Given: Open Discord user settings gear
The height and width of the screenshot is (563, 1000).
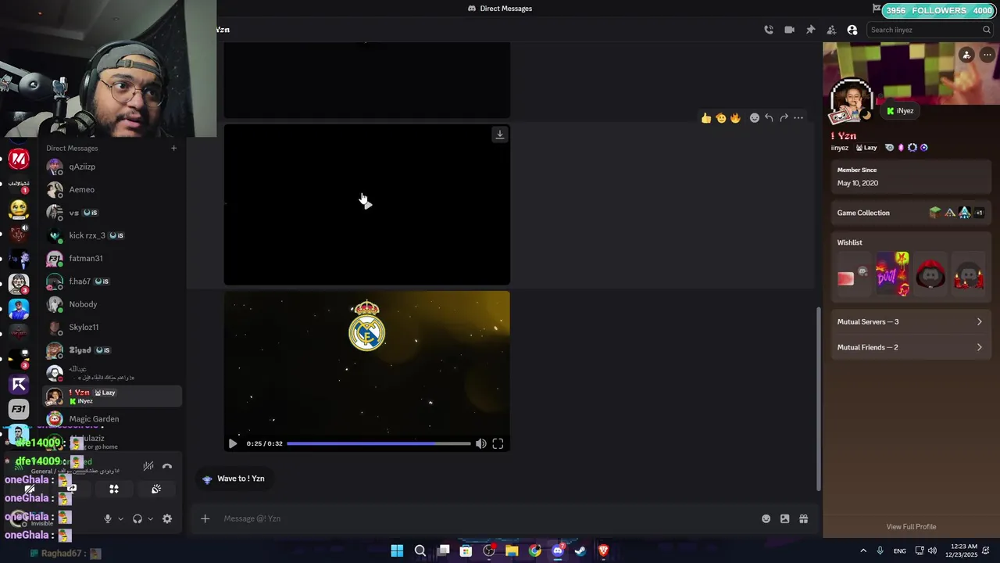Looking at the screenshot, I should click(167, 518).
